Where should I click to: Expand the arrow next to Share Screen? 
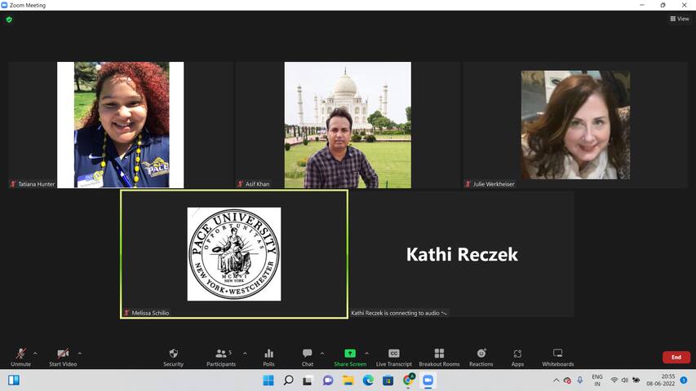[x=366, y=354]
